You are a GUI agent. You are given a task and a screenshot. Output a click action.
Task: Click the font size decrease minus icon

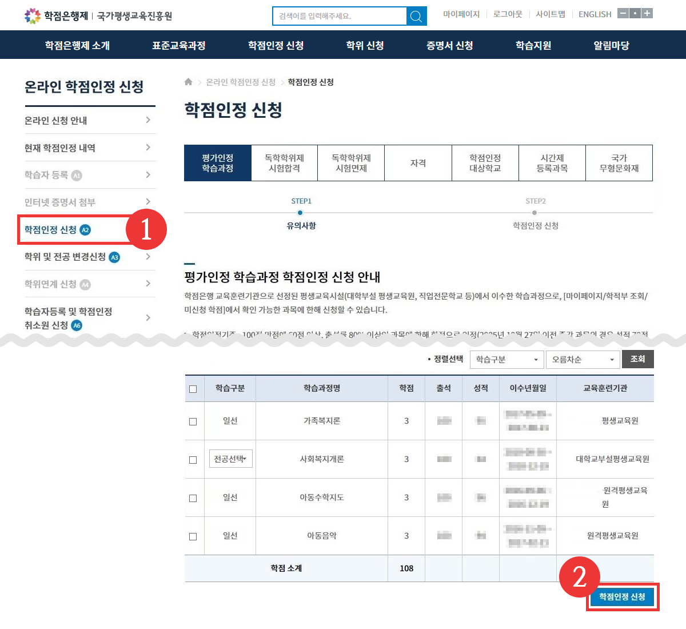pos(623,13)
